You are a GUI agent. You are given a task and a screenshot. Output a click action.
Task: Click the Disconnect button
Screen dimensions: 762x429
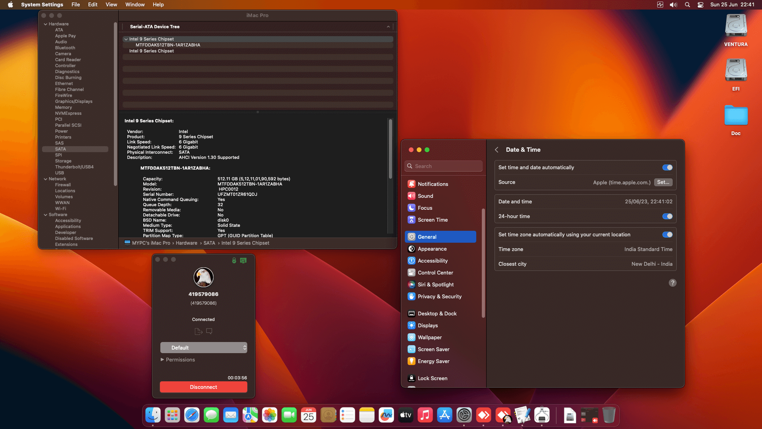pyautogui.click(x=204, y=387)
